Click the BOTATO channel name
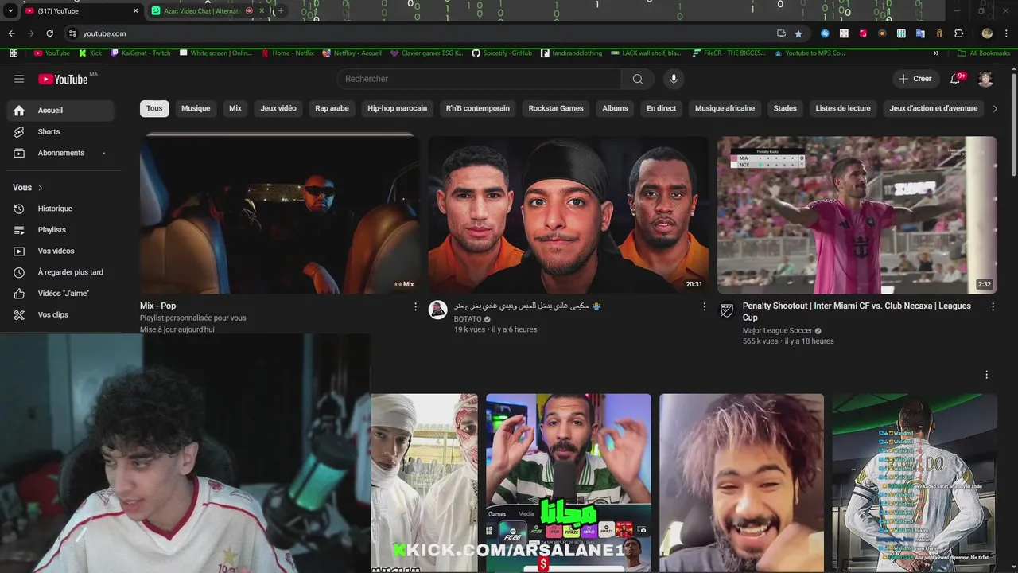This screenshot has height=573, width=1018. [x=468, y=319]
